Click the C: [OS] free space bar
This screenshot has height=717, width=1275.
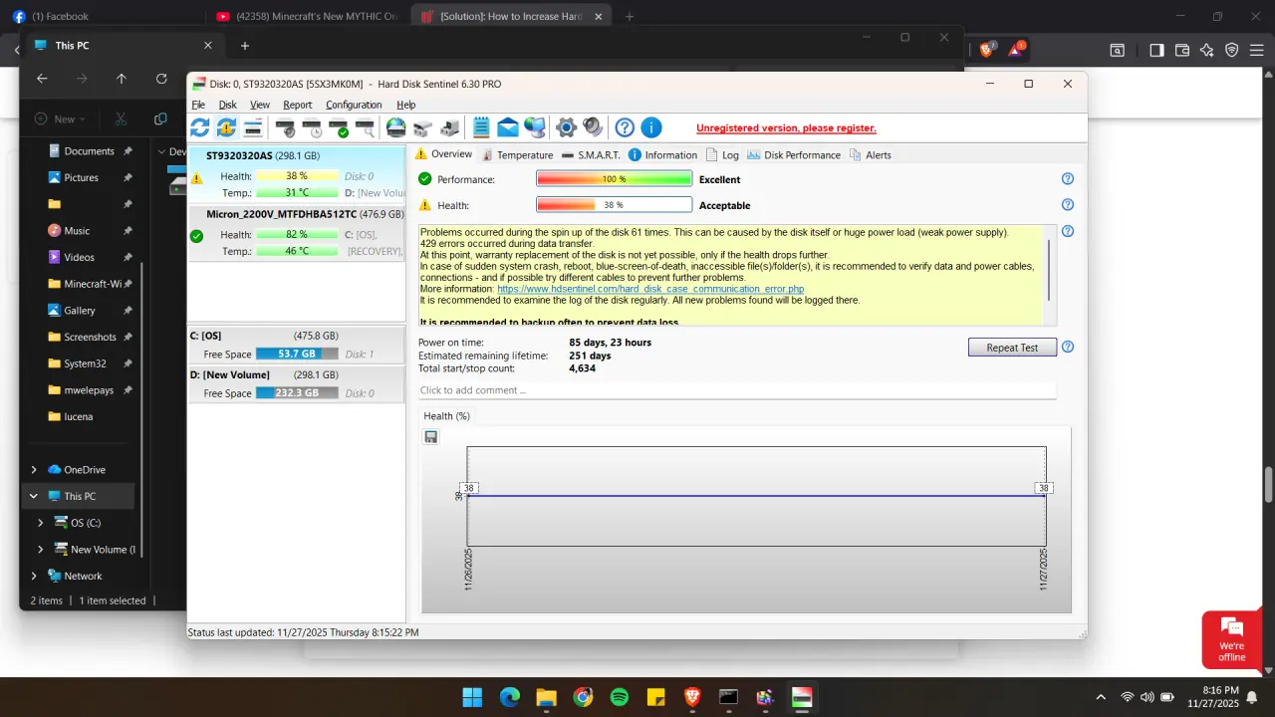tap(296, 355)
